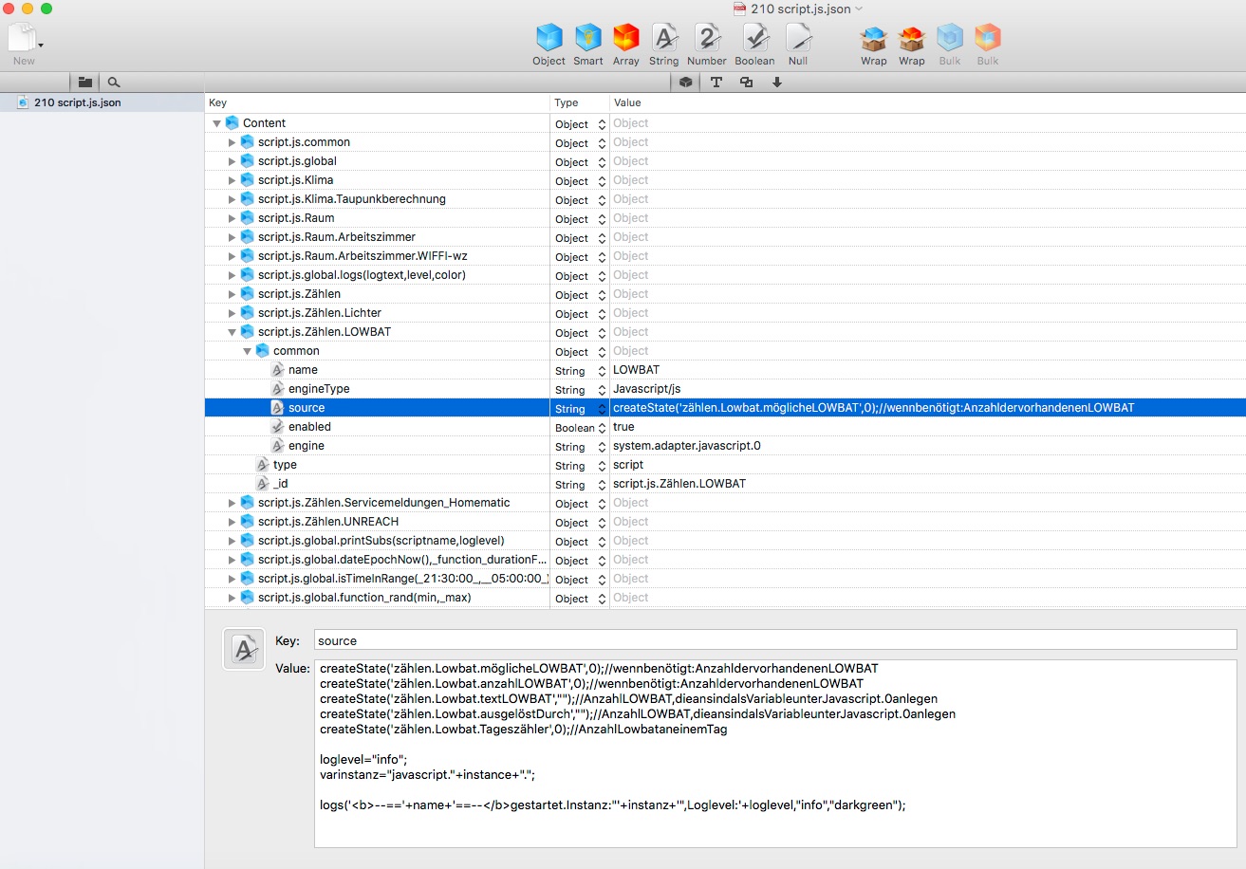
Task: Click the cube view-mode icon above table
Action: tap(685, 83)
